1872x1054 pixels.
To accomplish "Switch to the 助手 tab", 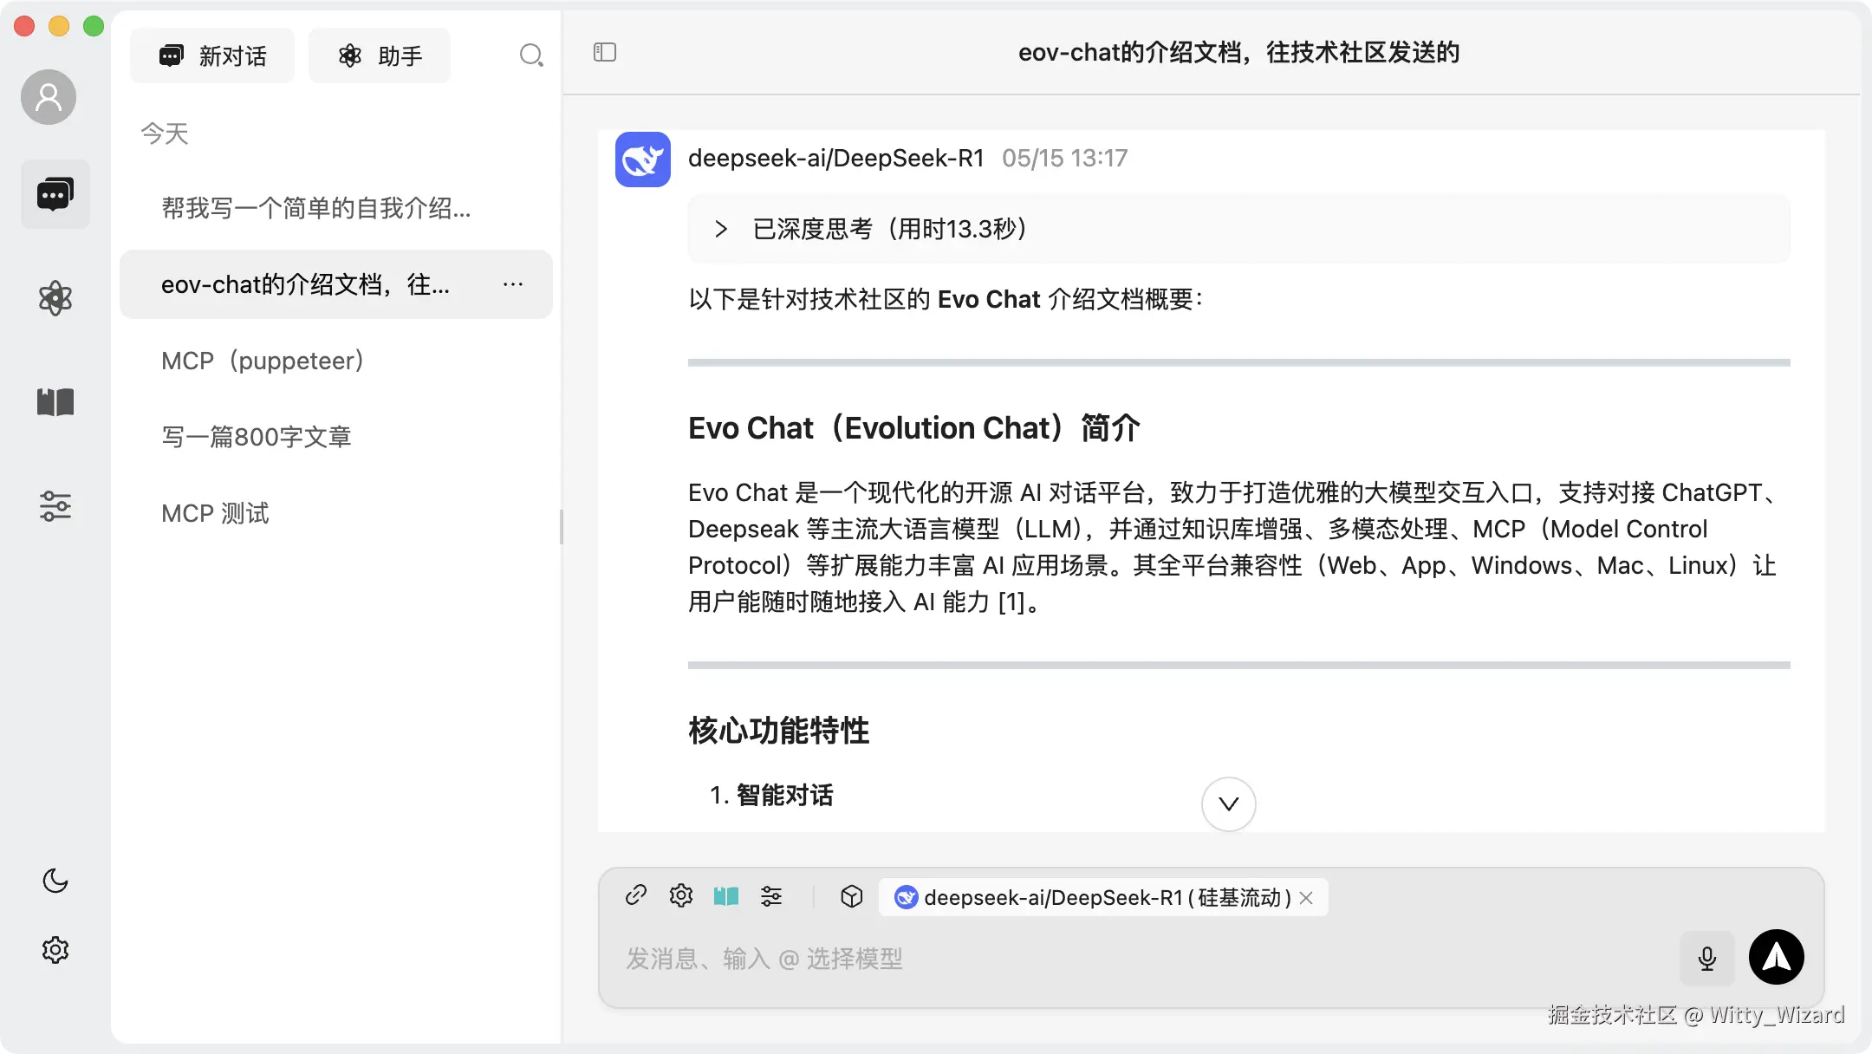I will coord(379,55).
